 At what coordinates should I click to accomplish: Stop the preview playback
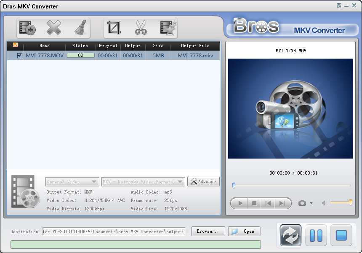tap(254, 203)
